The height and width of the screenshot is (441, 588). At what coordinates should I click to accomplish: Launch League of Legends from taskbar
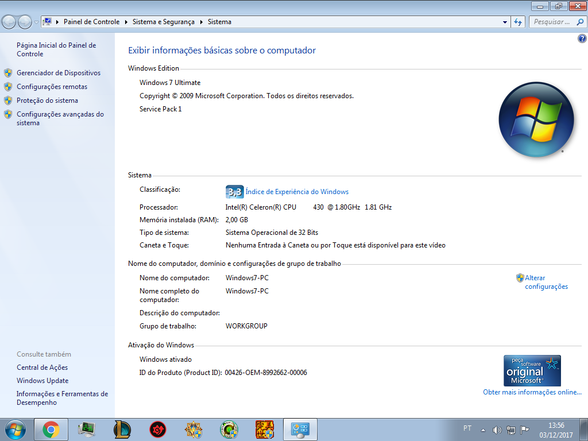(x=122, y=430)
